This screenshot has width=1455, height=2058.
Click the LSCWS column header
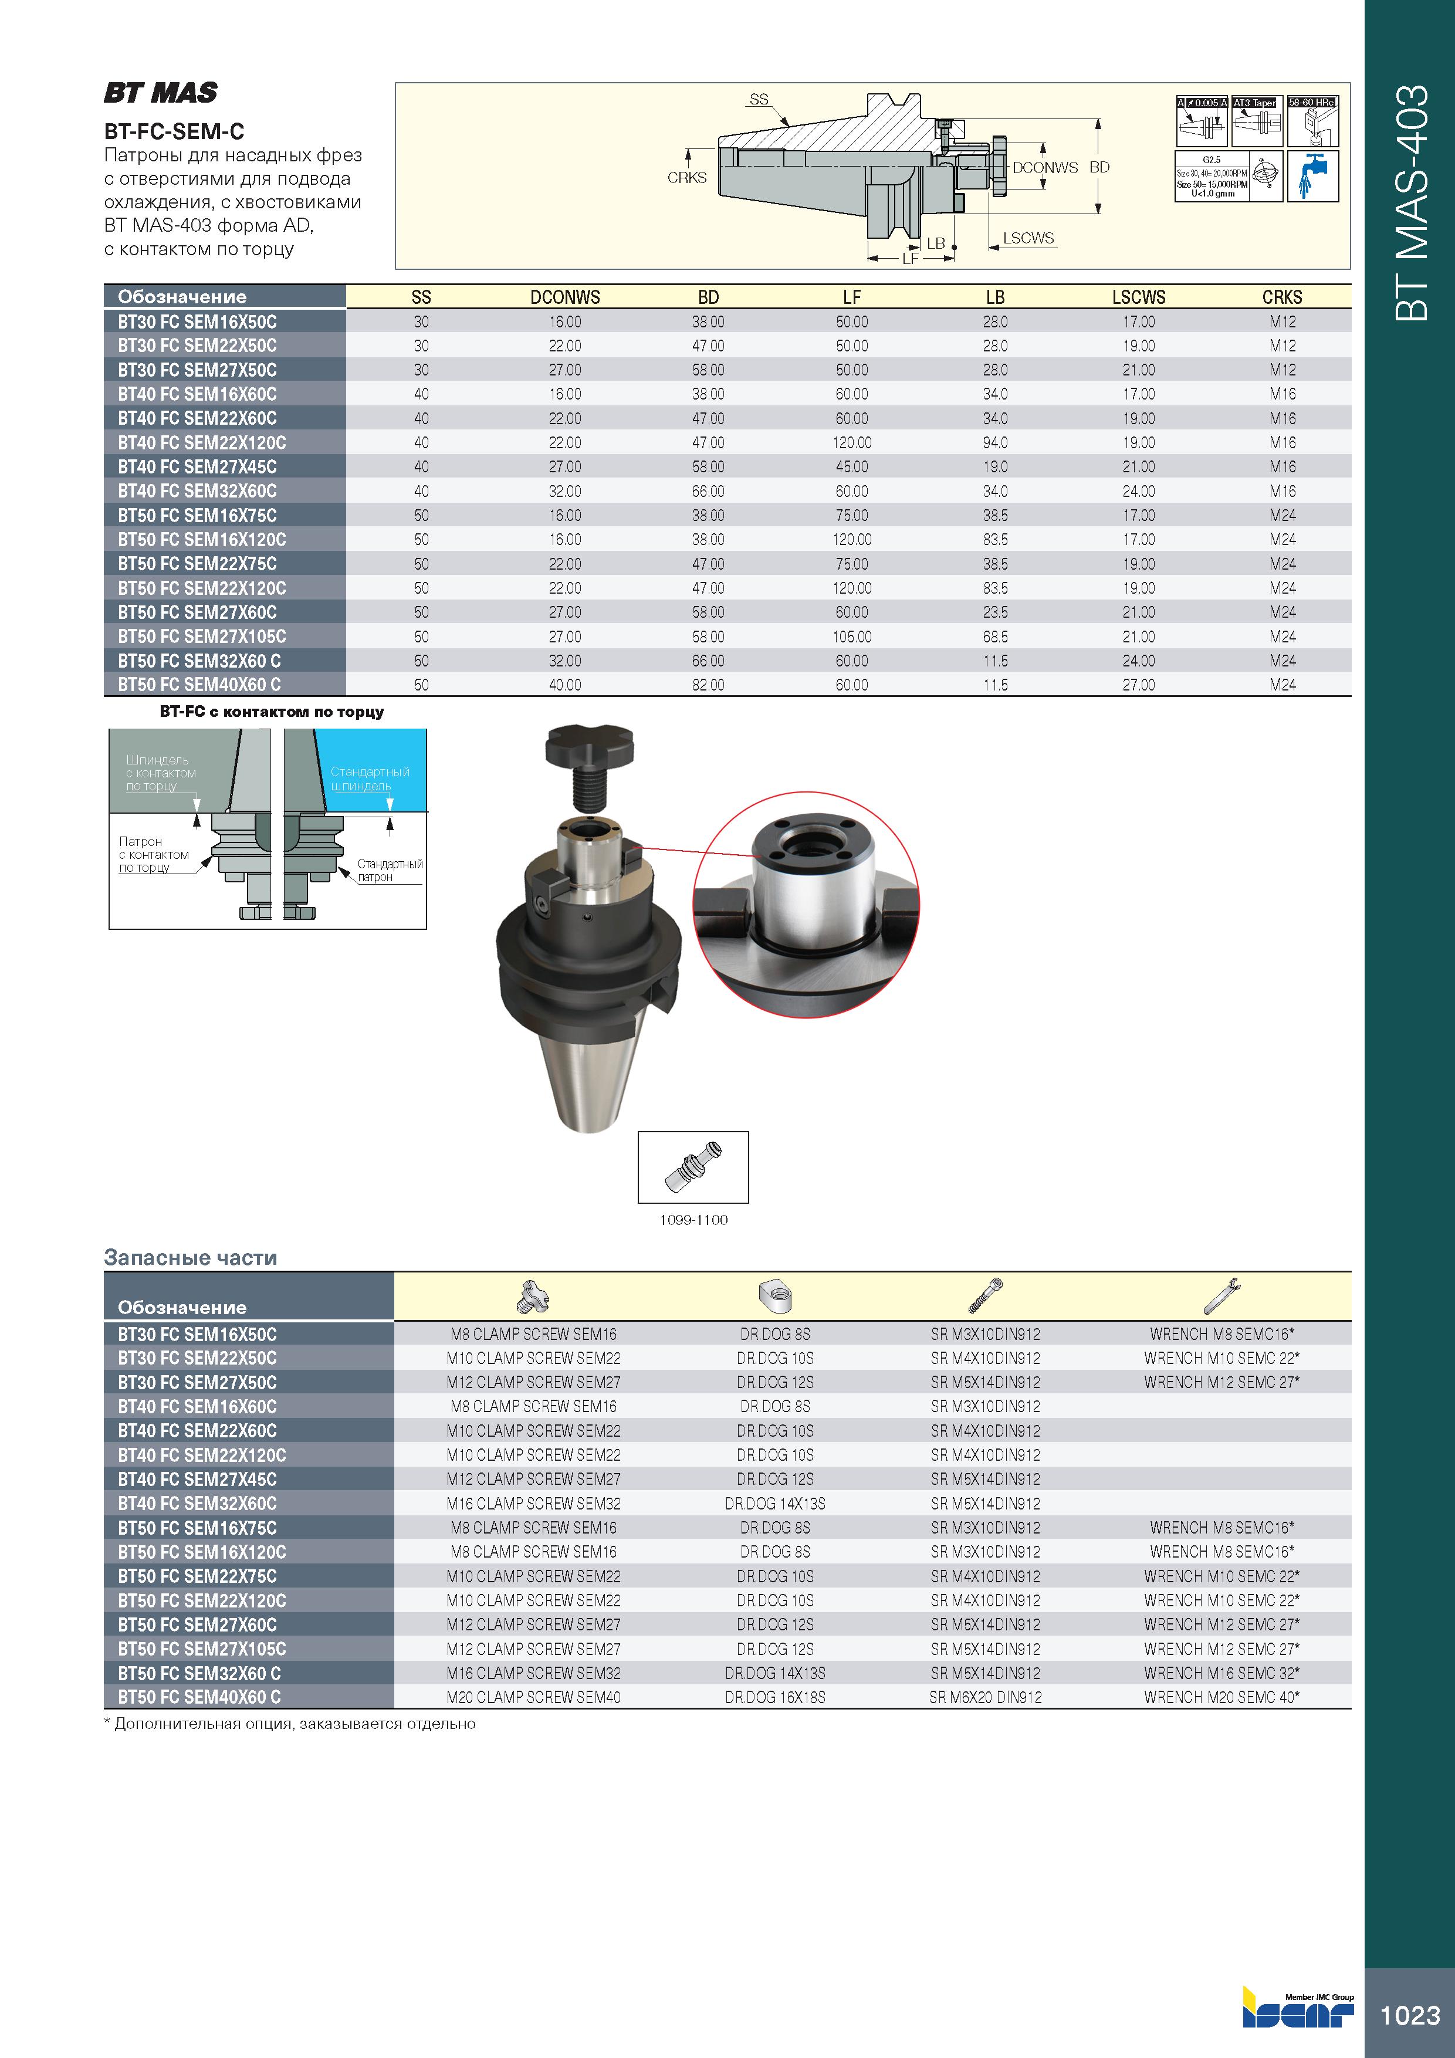[1139, 297]
